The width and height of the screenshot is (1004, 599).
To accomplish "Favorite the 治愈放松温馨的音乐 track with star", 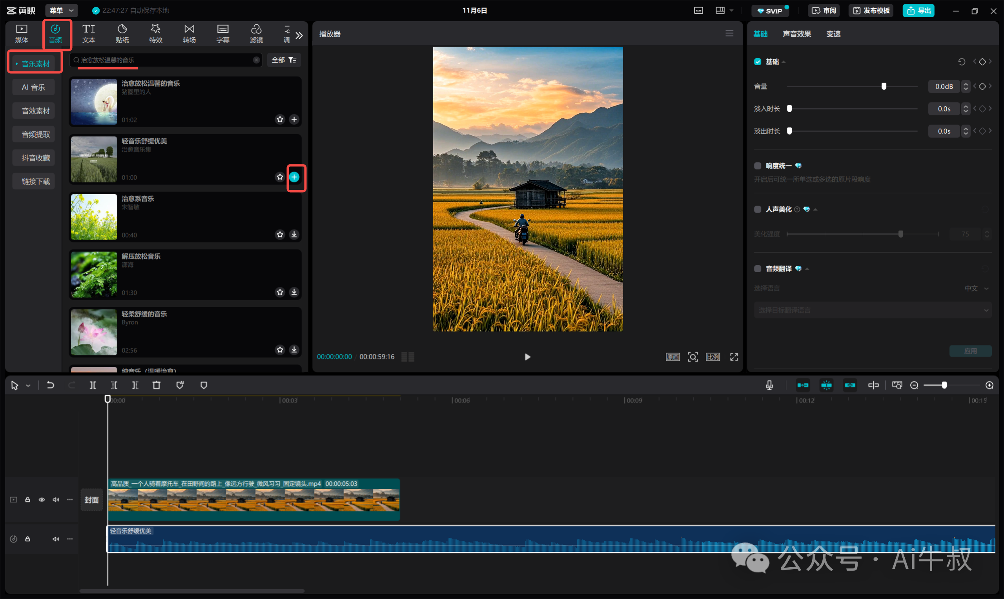I will 280,119.
